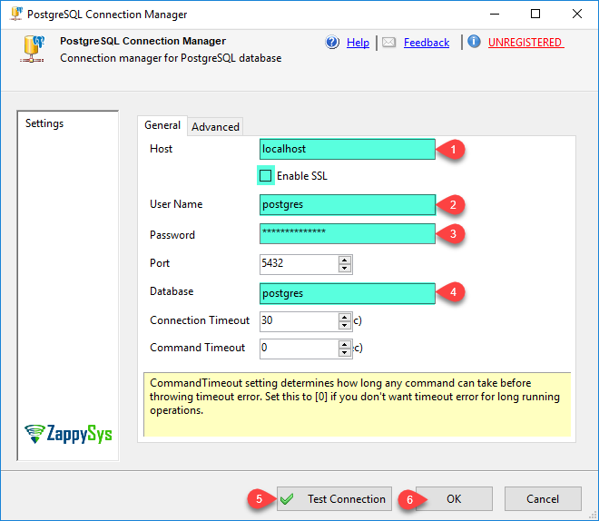Switch to the Advanced tab
The image size is (599, 521).
[x=215, y=127]
